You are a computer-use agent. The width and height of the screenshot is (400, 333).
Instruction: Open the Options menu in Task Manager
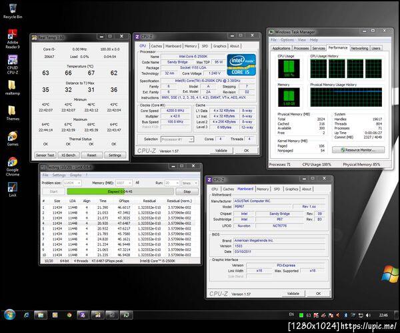[x=287, y=40]
